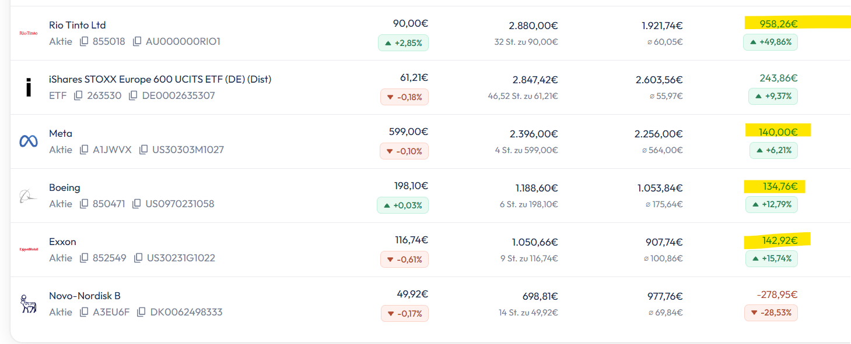The height and width of the screenshot is (344, 851).
Task: Copy Rio Tinto WKN 855018
Action: pyautogui.click(x=84, y=42)
